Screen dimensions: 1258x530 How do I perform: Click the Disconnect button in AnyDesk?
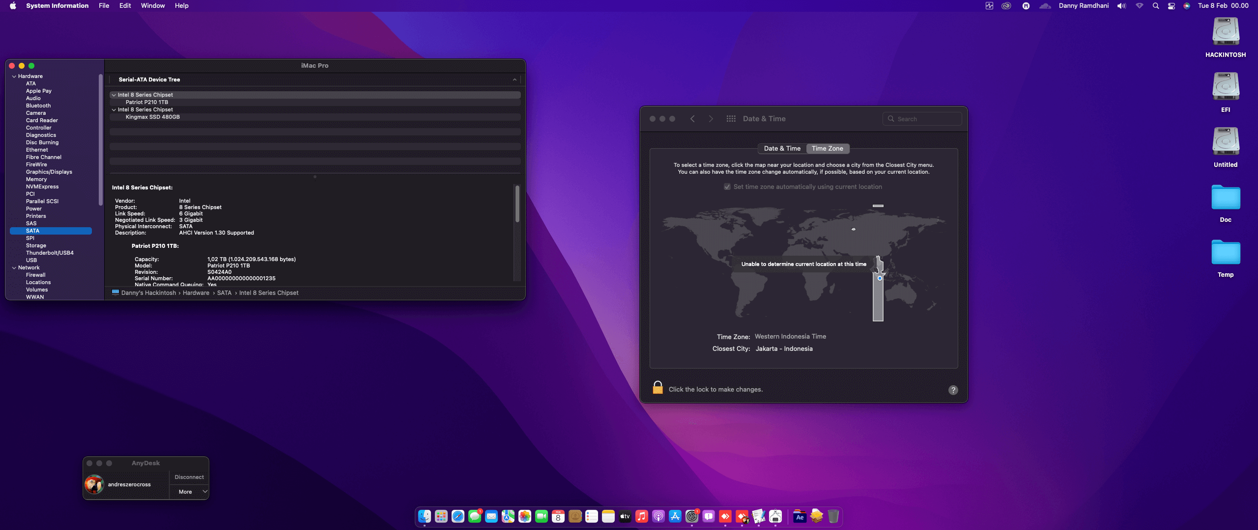pyautogui.click(x=189, y=477)
